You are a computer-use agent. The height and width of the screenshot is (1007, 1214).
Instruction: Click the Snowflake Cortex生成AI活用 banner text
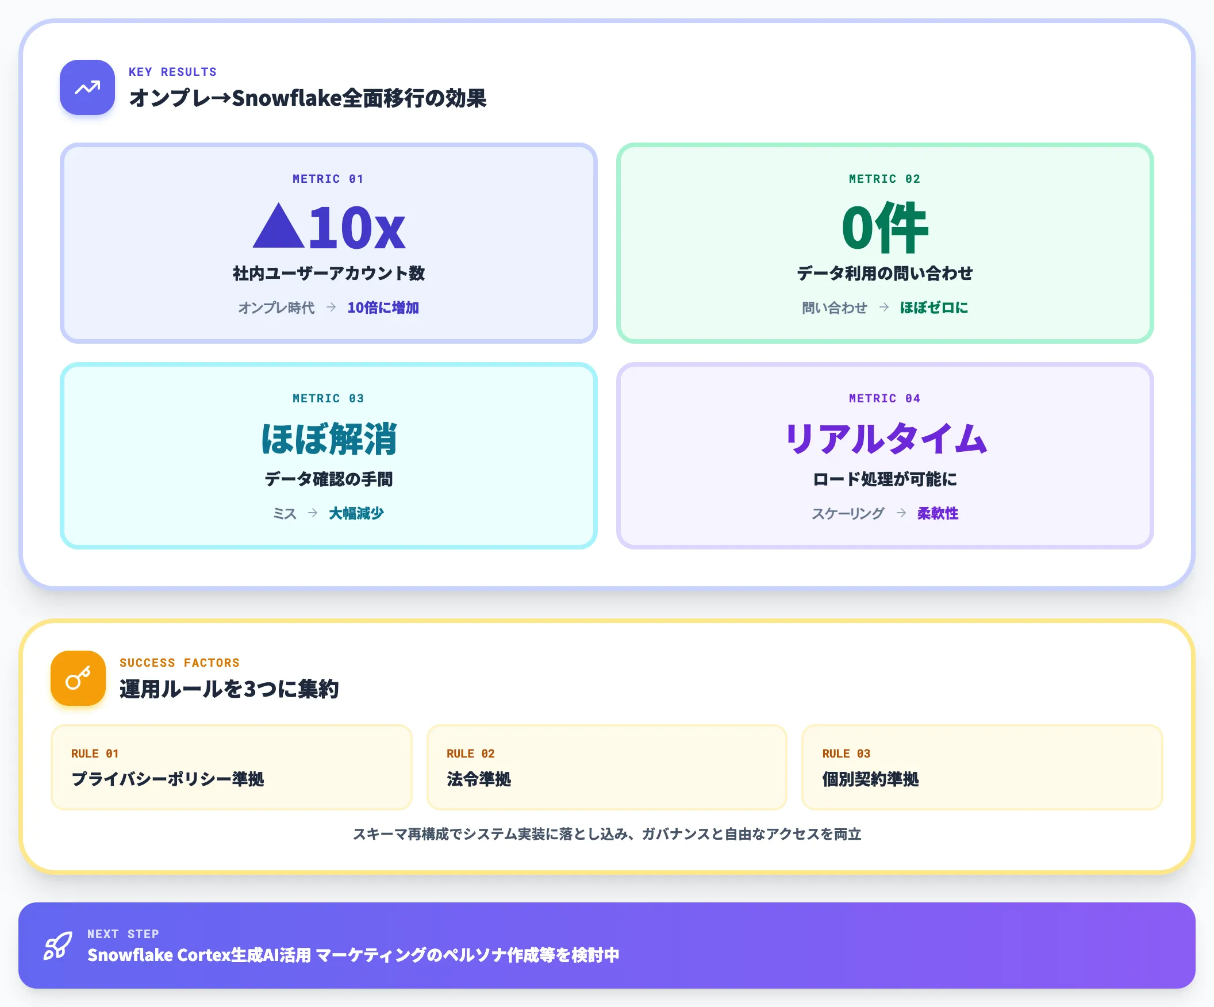(x=353, y=955)
